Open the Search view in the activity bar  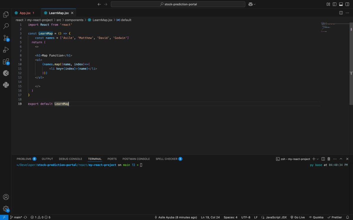(x=6, y=26)
